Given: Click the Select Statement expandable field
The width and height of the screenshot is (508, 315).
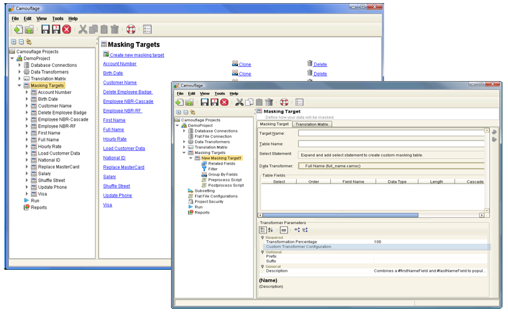Looking at the screenshot, I should click(391, 155).
